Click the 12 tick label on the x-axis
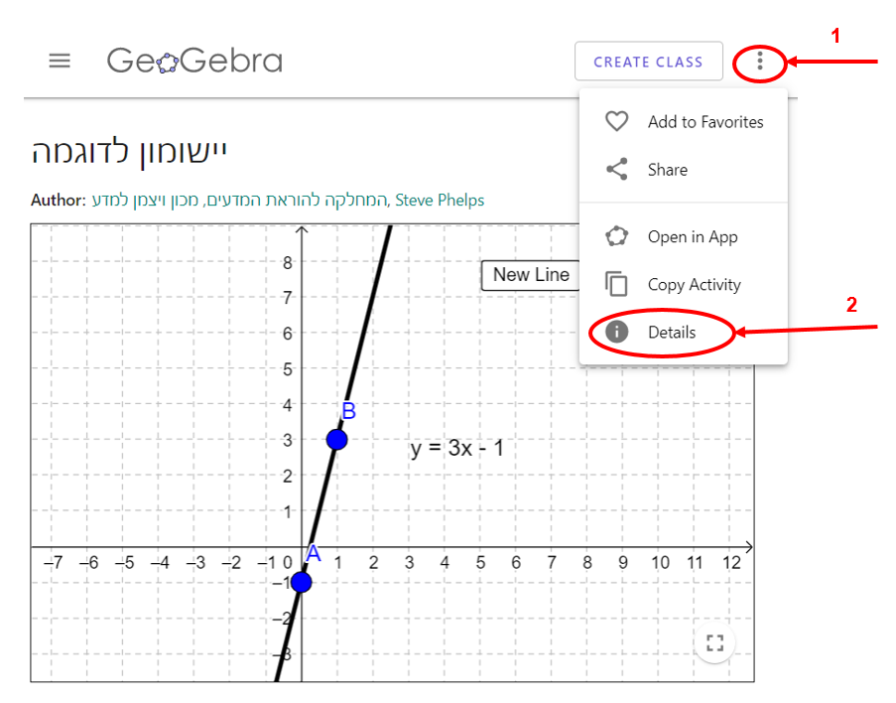 click(x=732, y=563)
